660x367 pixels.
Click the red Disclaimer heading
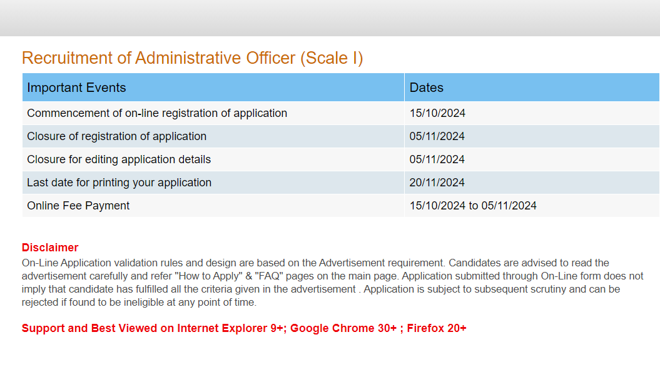(49, 247)
